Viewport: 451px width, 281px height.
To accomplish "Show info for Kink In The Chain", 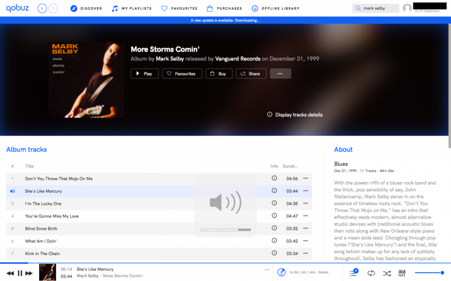I will pos(274,253).
